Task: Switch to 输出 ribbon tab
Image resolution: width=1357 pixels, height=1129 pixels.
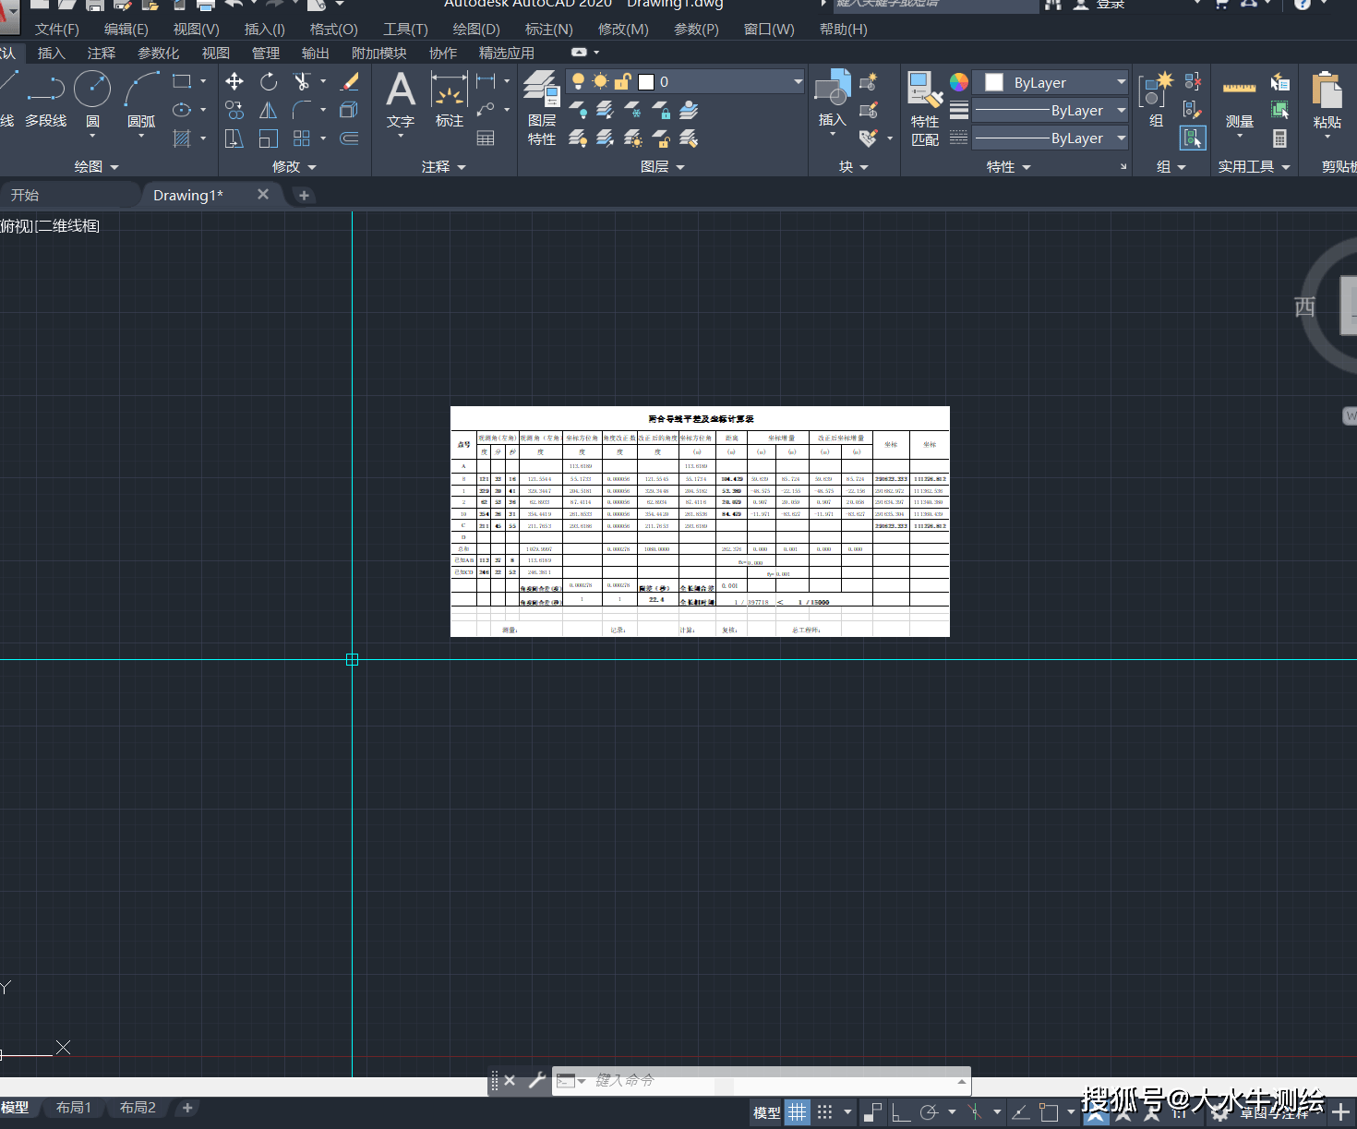Action: [x=316, y=53]
